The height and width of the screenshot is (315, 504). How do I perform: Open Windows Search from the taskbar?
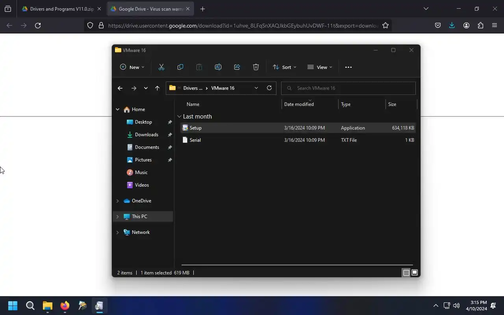click(30, 306)
